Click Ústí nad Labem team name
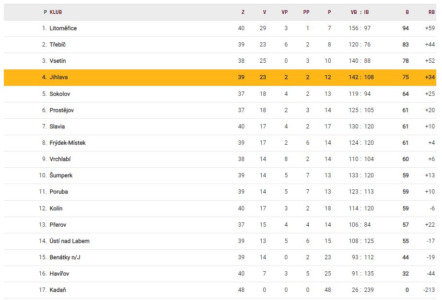Image resolution: width=442 pixels, height=300 pixels. tap(70, 241)
